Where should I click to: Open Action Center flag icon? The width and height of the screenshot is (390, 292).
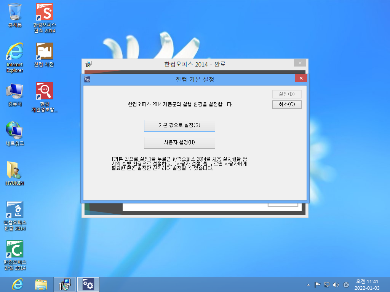coord(317,285)
